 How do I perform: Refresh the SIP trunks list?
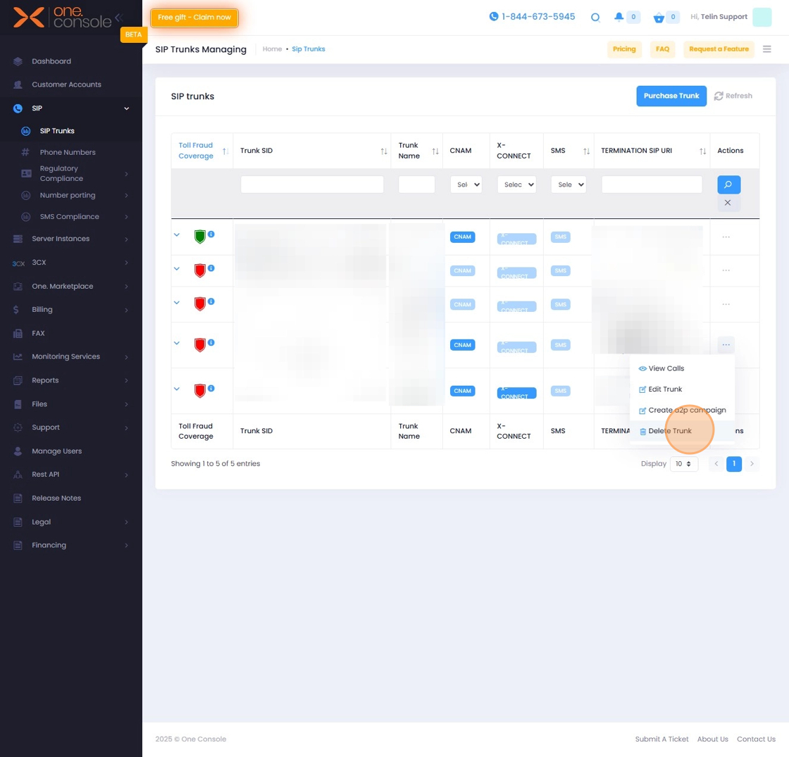click(733, 96)
